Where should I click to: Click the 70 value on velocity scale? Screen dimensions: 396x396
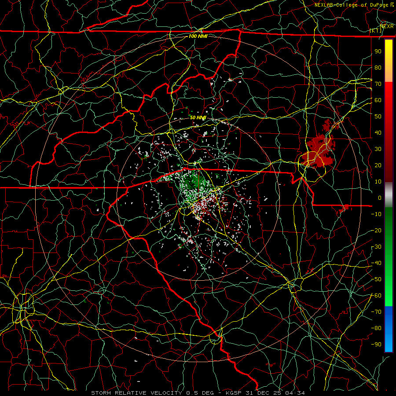pos(378,84)
